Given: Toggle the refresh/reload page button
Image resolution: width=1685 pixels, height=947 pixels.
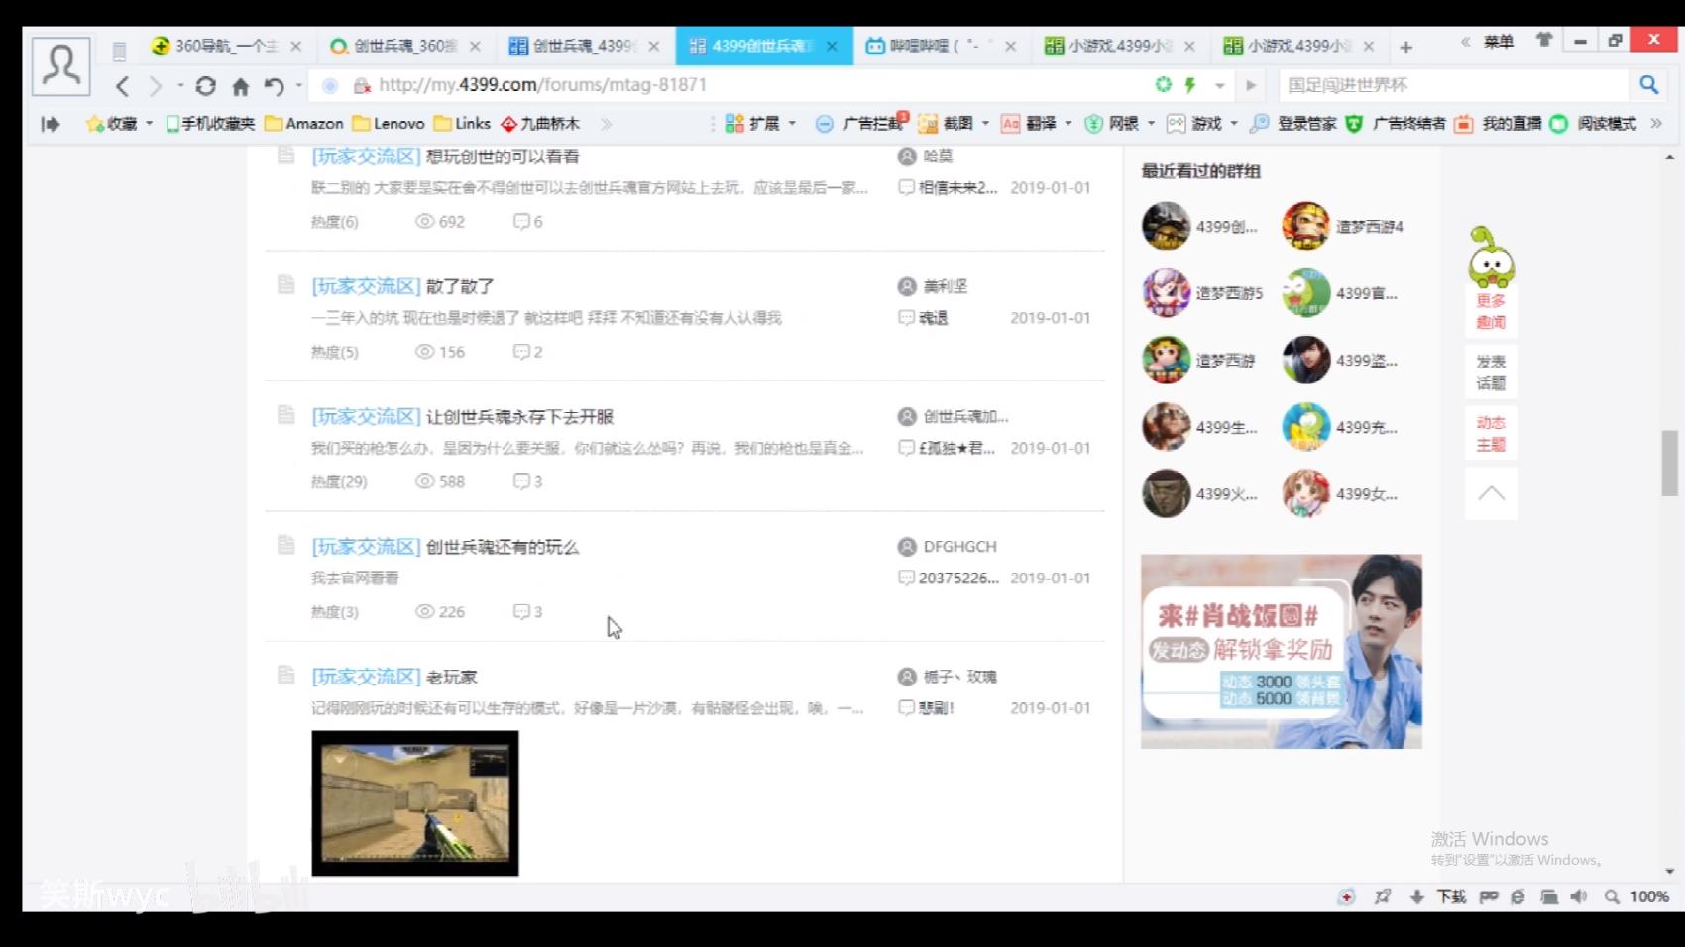Looking at the screenshot, I should pos(206,86).
